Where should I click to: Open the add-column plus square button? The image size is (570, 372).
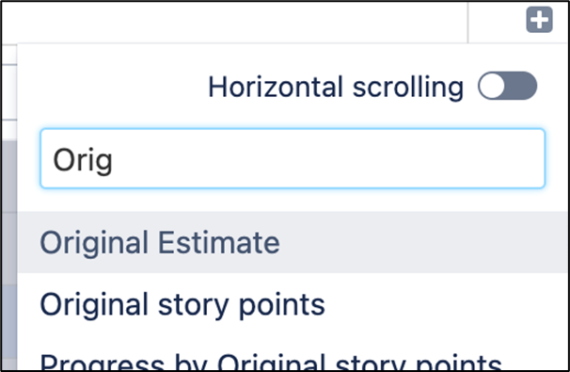pyautogui.click(x=539, y=19)
